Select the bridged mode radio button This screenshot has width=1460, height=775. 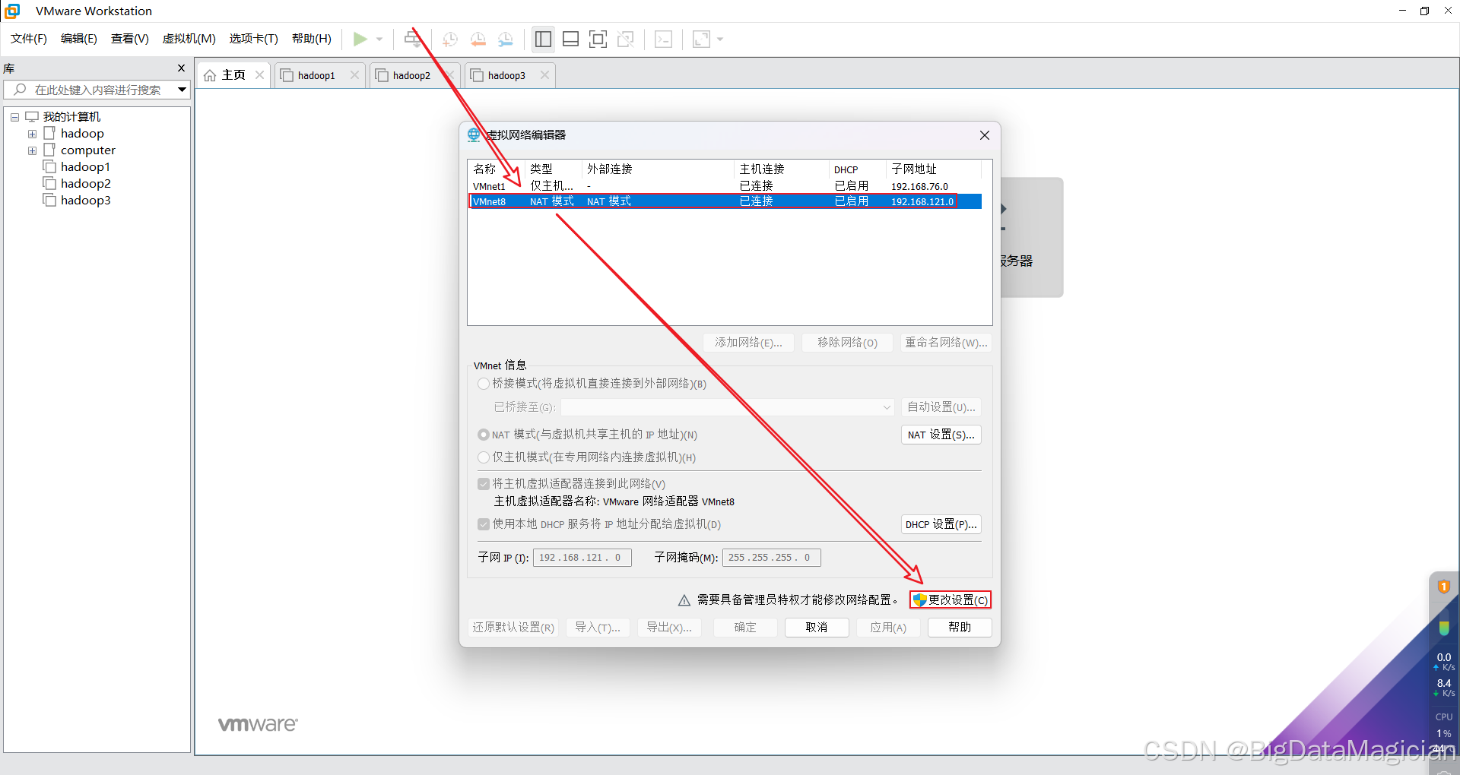pyautogui.click(x=484, y=384)
